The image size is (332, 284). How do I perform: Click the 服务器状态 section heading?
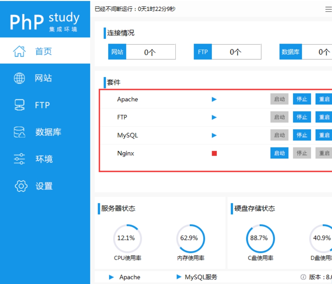[x=118, y=208]
